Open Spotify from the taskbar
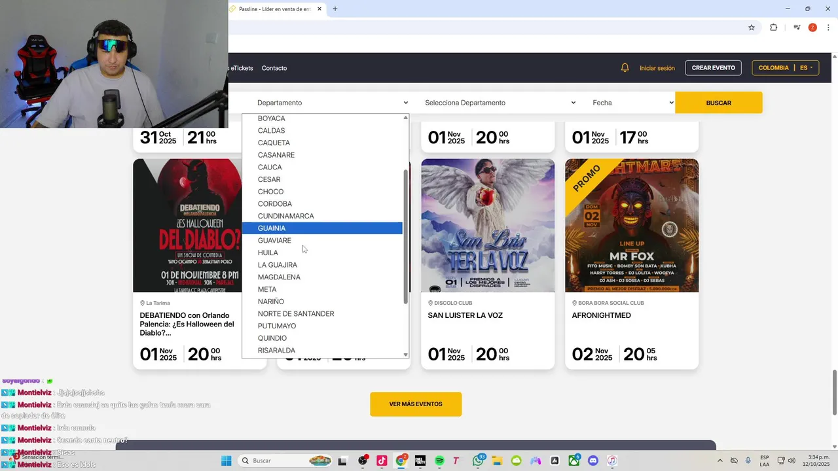838x471 pixels. pos(439,461)
